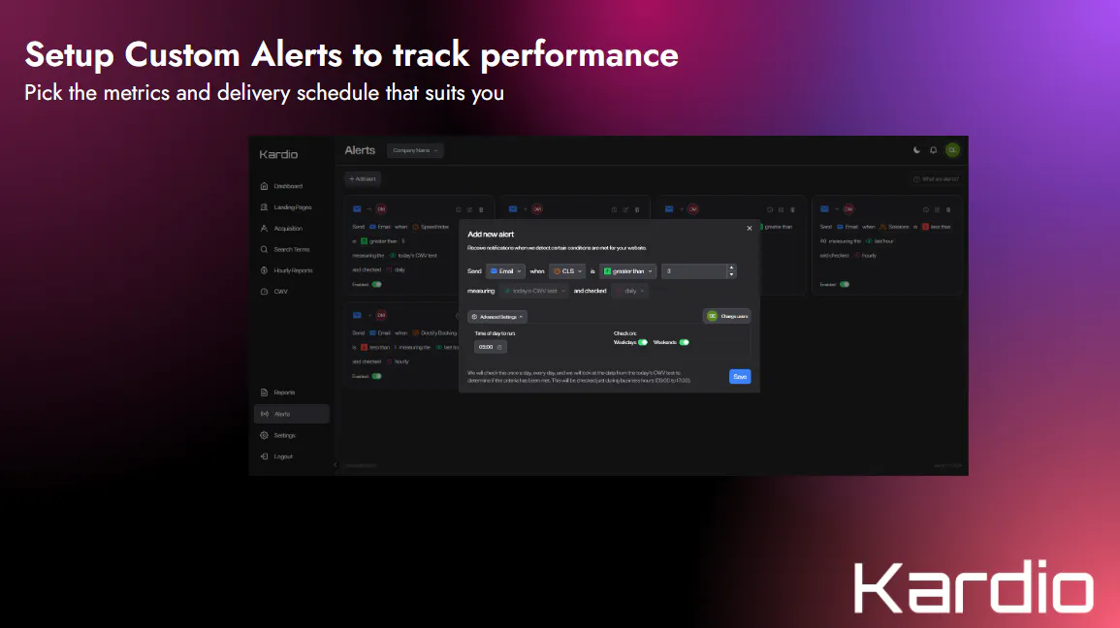
Task: Click the Add new alert dialog title
Action: tap(491, 235)
